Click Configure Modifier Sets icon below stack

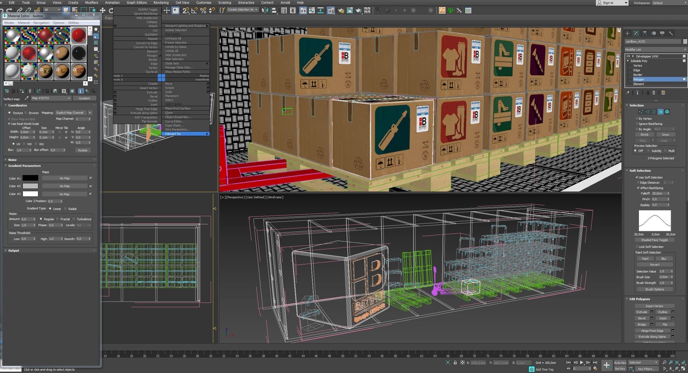(x=663, y=92)
